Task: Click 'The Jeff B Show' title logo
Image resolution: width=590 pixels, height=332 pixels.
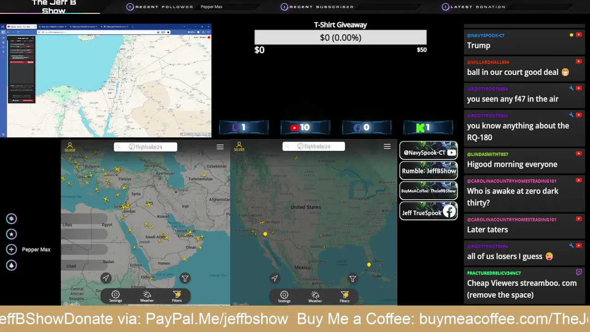Action: tap(54, 6)
